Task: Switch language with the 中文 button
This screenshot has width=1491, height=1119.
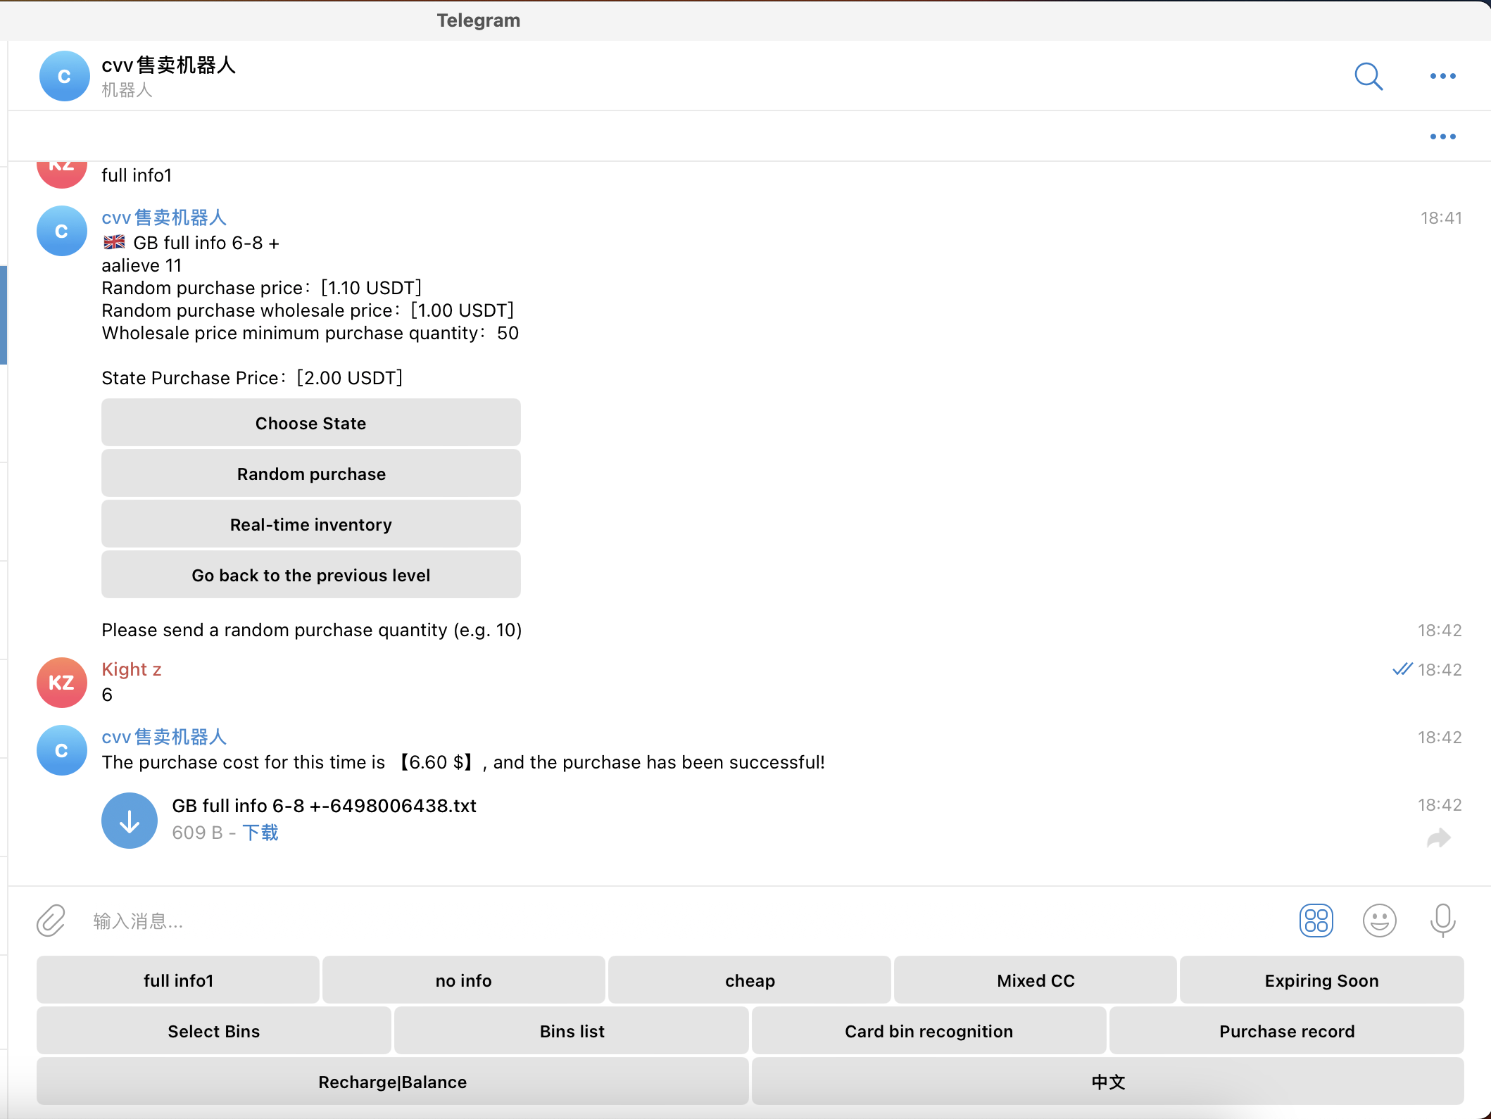Action: coord(1108,1082)
